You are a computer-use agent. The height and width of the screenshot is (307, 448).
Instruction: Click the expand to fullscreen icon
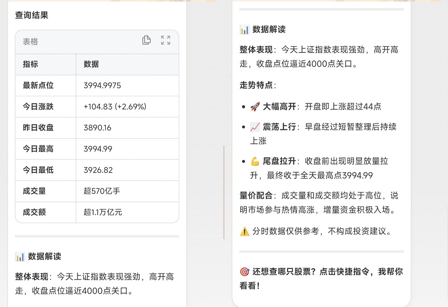point(165,40)
